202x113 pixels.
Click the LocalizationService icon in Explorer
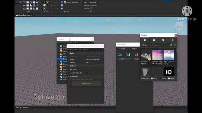(61, 77)
